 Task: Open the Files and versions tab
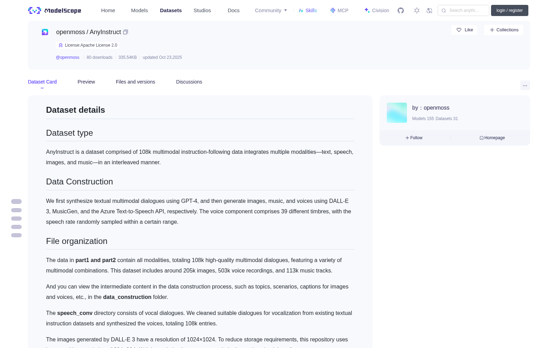click(x=135, y=82)
